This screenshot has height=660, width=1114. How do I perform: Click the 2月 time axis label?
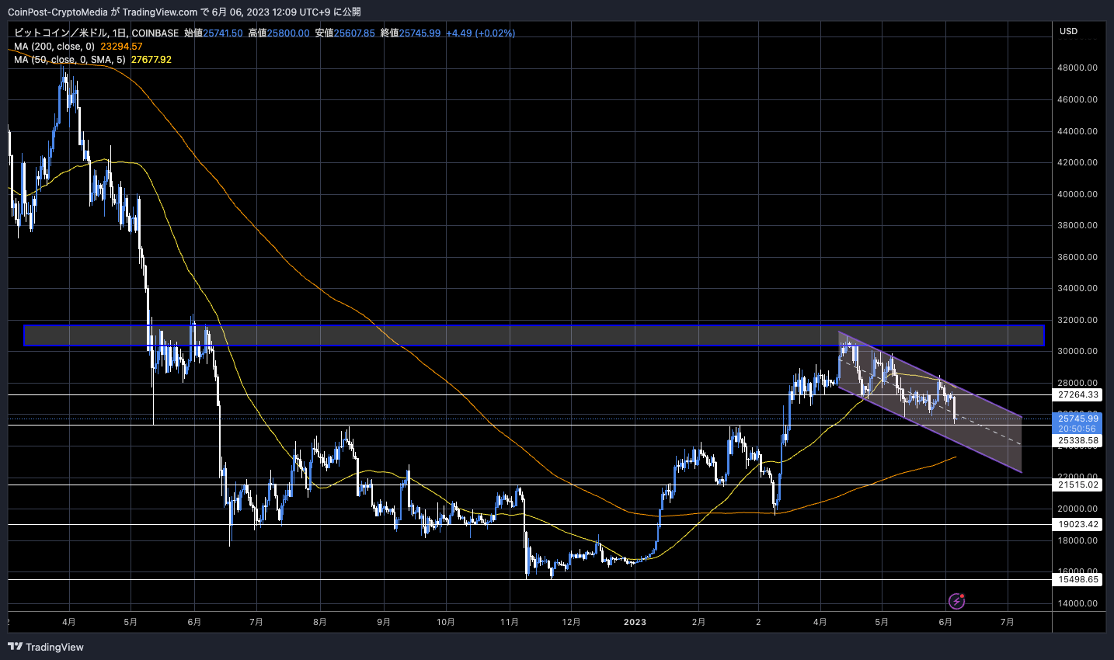tap(698, 622)
